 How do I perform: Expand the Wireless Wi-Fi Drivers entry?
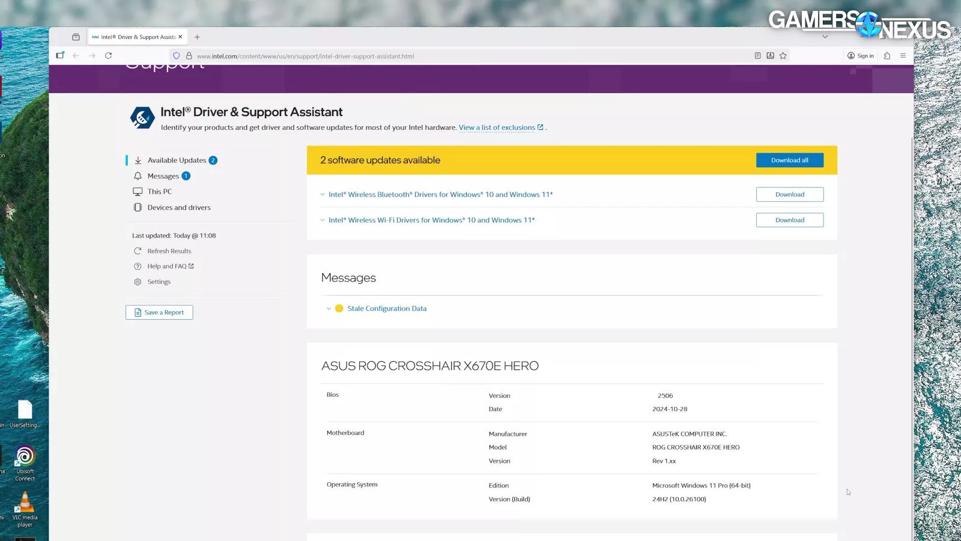(x=323, y=221)
